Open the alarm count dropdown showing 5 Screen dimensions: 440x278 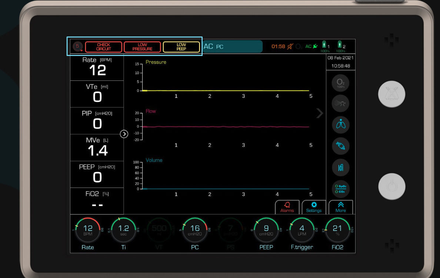click(x=78, y=46)
